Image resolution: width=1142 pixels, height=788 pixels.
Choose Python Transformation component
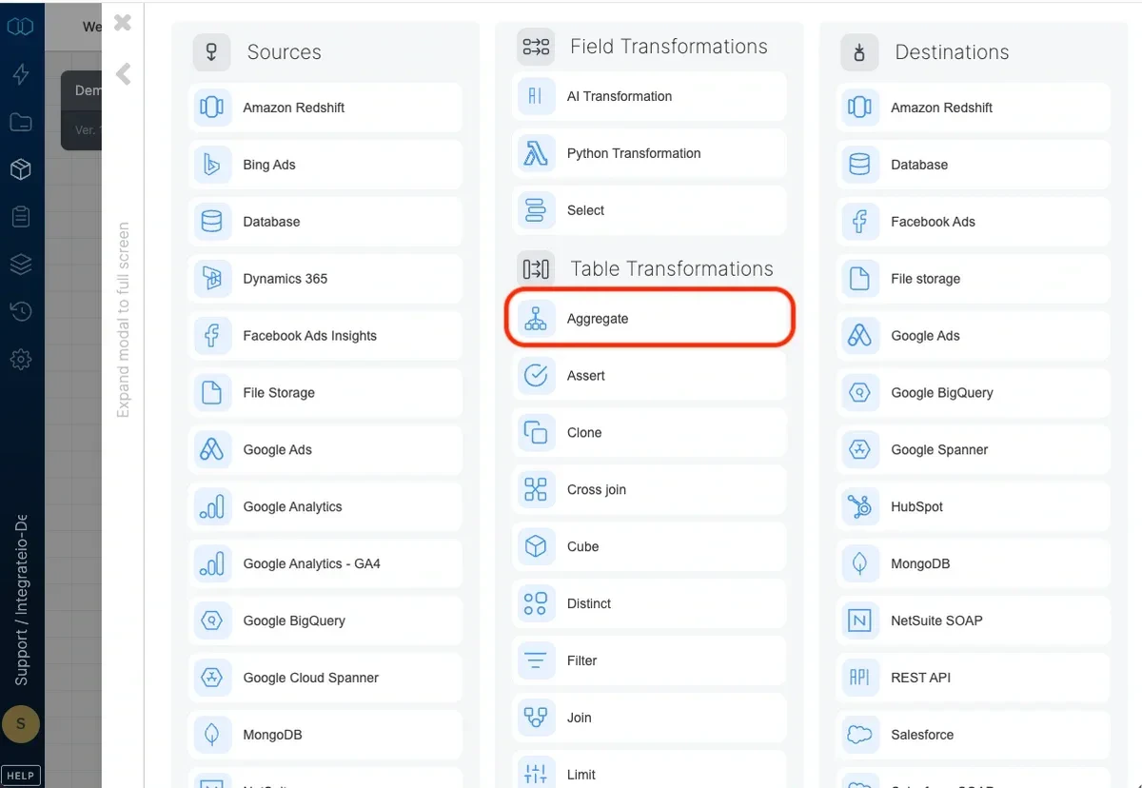point(649,153)
